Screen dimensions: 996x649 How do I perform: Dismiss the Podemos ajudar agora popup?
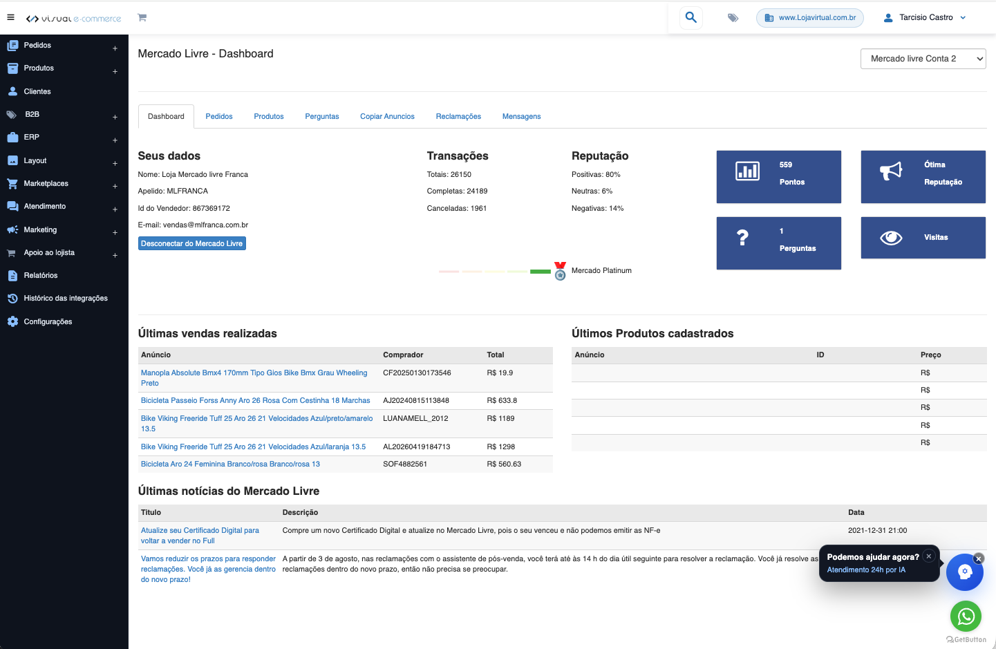929,556
